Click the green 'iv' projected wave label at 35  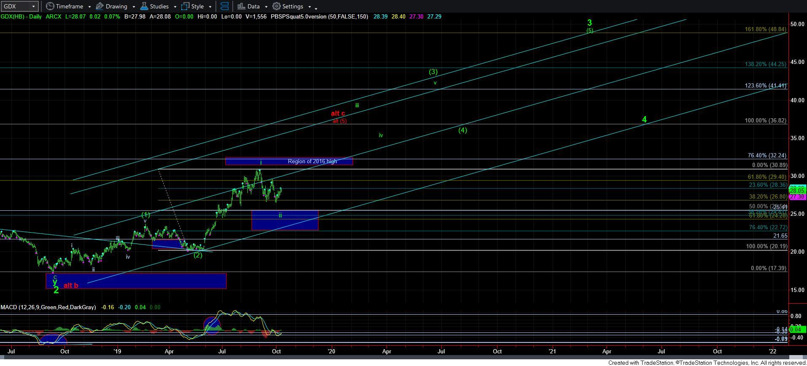click(381, 135)
